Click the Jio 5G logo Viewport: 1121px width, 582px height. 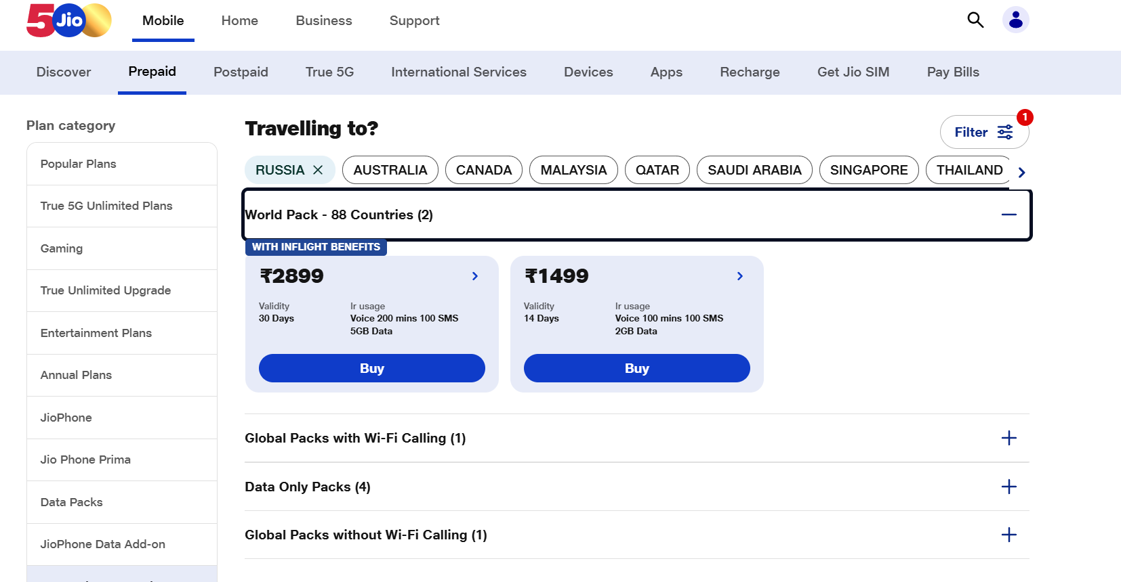click(68, 21)
